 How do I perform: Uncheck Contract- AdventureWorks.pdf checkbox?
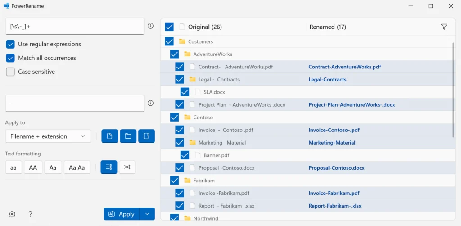[x=180, y=67]
